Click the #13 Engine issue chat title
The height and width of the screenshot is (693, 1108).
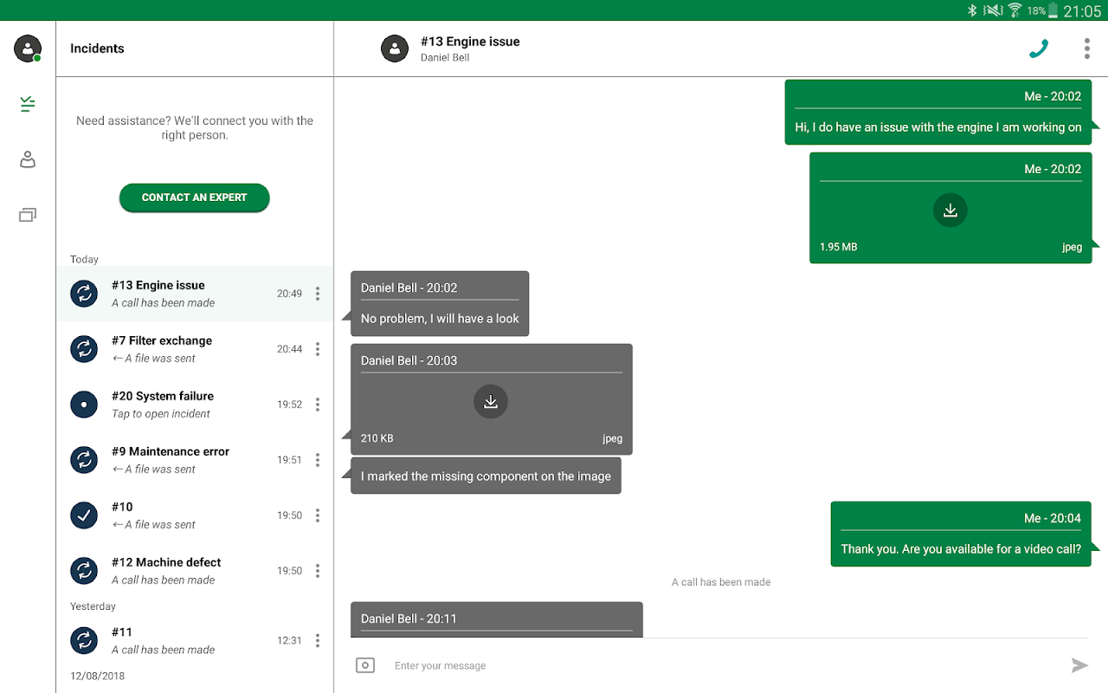pos(470,42)
